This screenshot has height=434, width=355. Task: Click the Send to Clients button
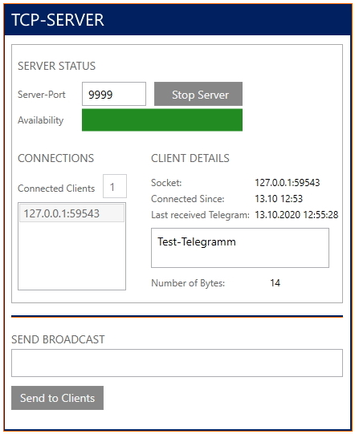pos(57,398)
